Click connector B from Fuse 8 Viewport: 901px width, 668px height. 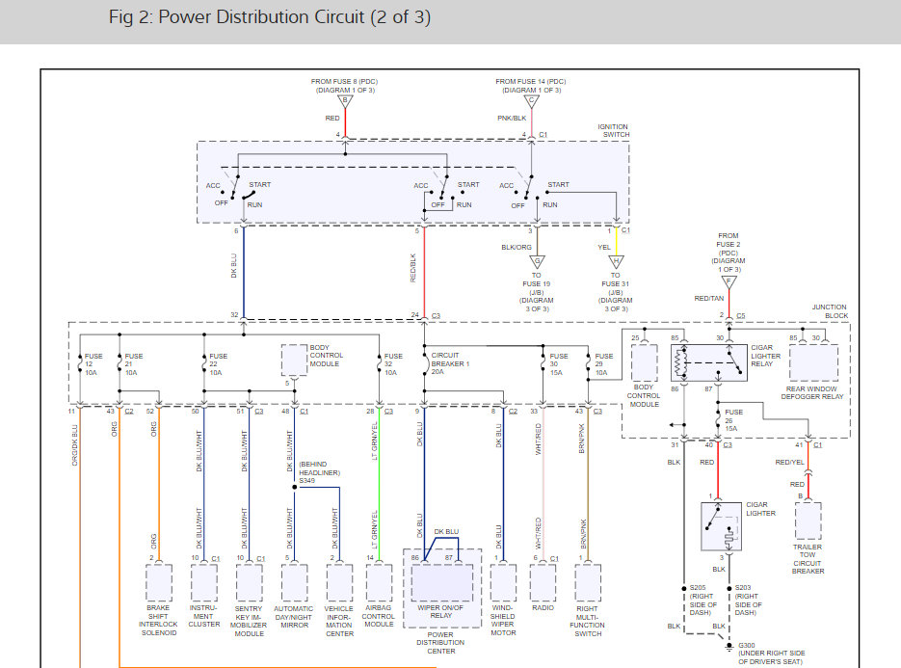(x=345, y=99)
